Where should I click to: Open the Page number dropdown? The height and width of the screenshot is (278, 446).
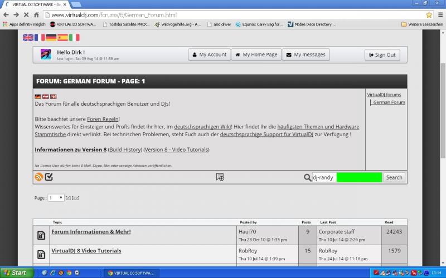click(56, 198)
